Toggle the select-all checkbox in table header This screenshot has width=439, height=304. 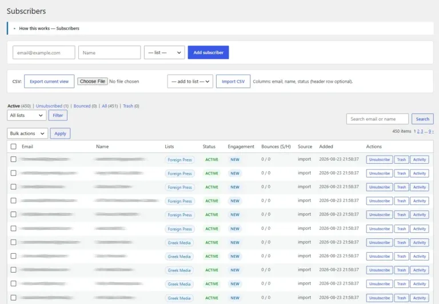[x=14, y=147]
